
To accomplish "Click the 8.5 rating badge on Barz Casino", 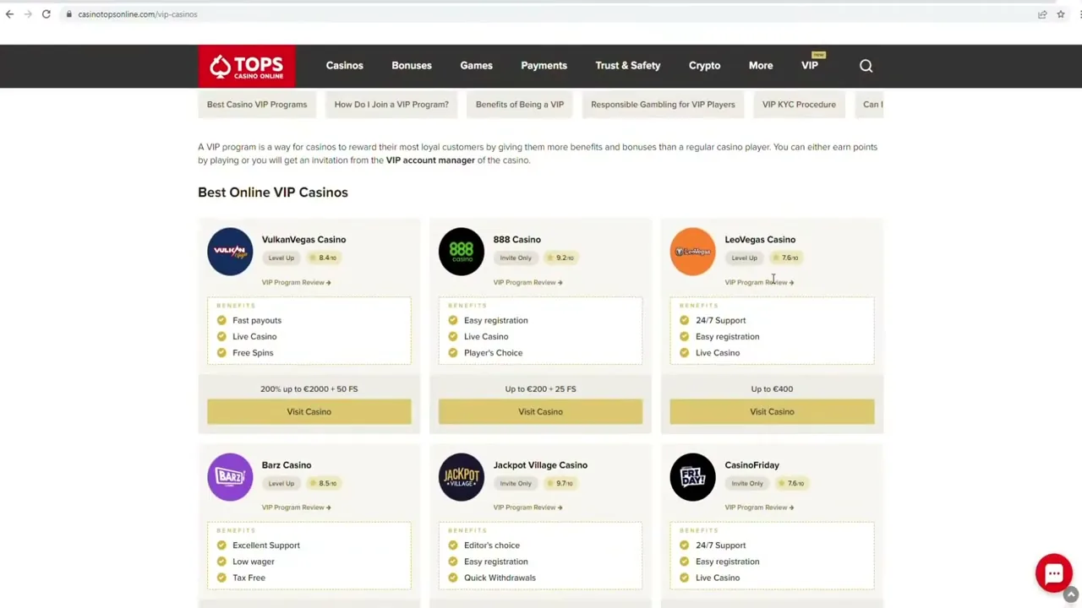I will click(x=324, y=484).
